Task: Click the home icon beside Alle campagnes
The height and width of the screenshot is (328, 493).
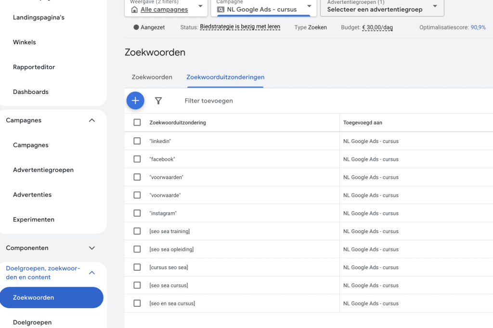Action: [134, 10]
